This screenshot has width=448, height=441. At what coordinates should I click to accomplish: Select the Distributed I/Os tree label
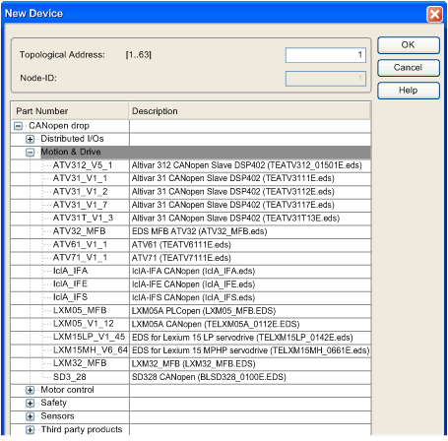click(x=72, y=139)
